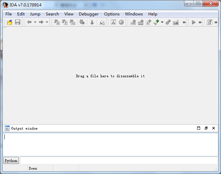Viewport: 221px width, 174px height.
Task: Click the binoculars binary sequence search icon
Action: click(x=72, y=22)
